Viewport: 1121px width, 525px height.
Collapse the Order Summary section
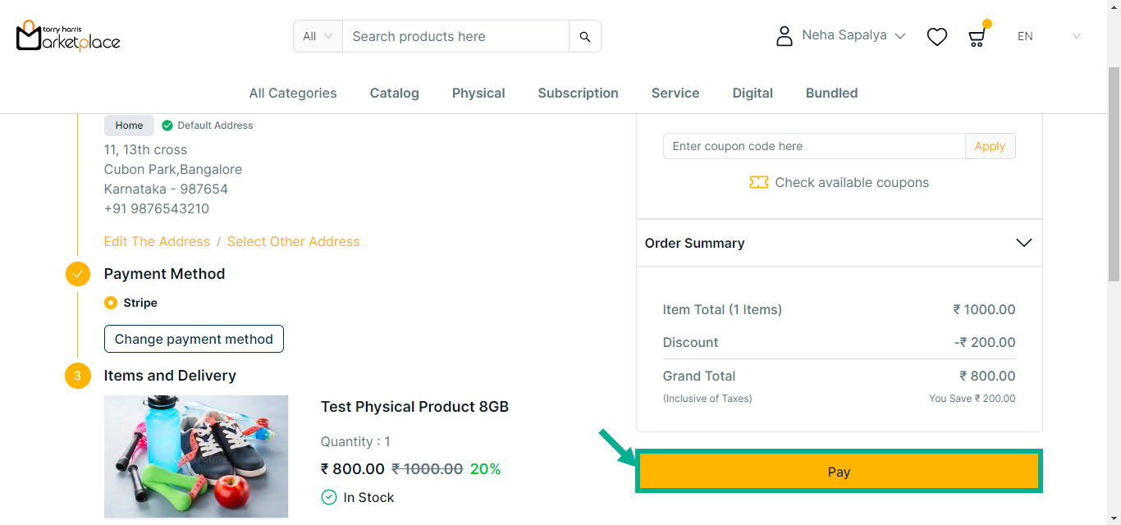coord(1023,243)
